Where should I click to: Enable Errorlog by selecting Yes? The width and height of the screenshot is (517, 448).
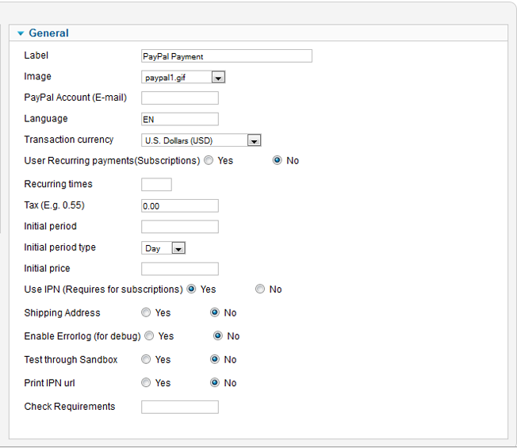149,336
